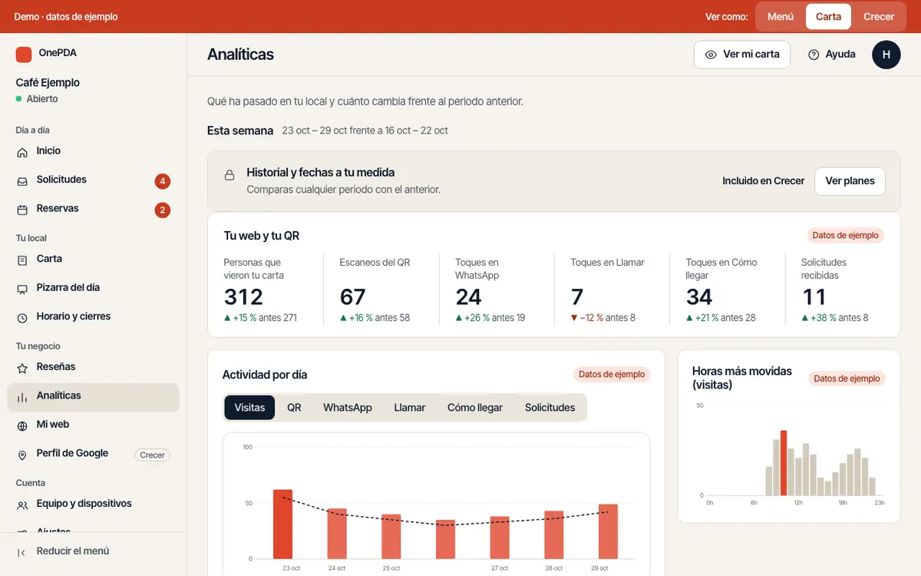The height and width of the screenshot is (576, 921).
Task: Switch view to Crecer
Action: 879,16
